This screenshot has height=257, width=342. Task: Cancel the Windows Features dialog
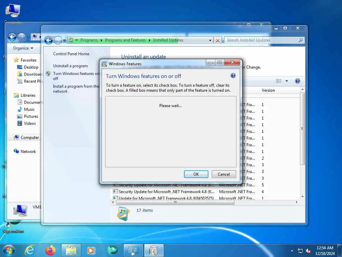point(223,174)
